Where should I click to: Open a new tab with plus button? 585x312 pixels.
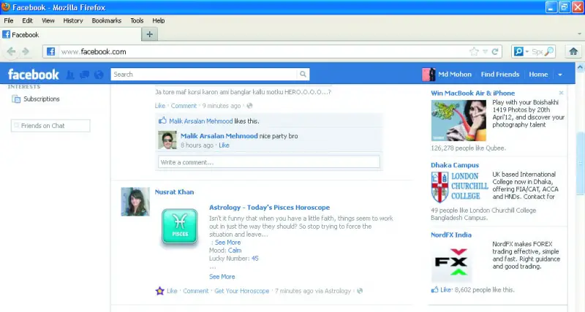click(x=150, y=34)
